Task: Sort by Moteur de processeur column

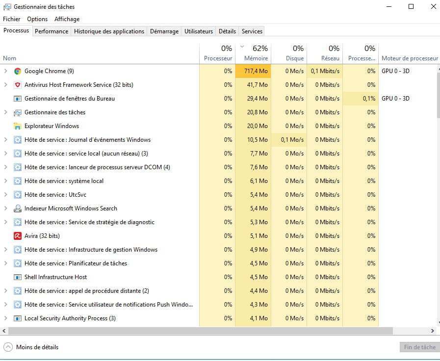Action: 410,54
